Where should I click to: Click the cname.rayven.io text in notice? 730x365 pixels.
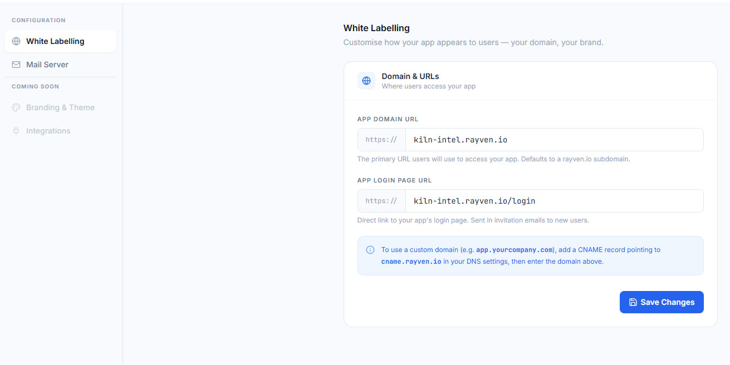pyautogui.click(x=411, y=262)
